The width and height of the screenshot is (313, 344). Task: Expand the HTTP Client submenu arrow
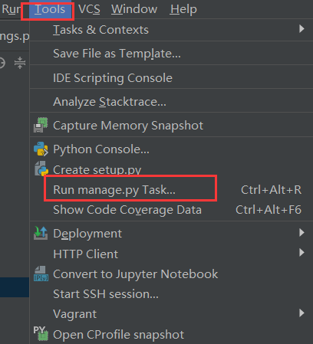301,253
